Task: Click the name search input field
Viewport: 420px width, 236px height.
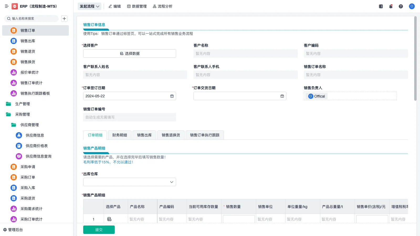Action: [31, 19]
